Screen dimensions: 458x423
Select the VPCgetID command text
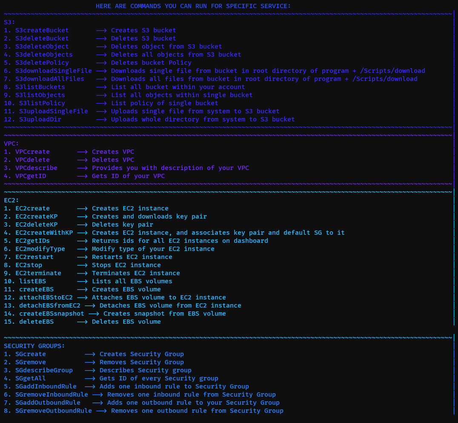coord(30,176)
